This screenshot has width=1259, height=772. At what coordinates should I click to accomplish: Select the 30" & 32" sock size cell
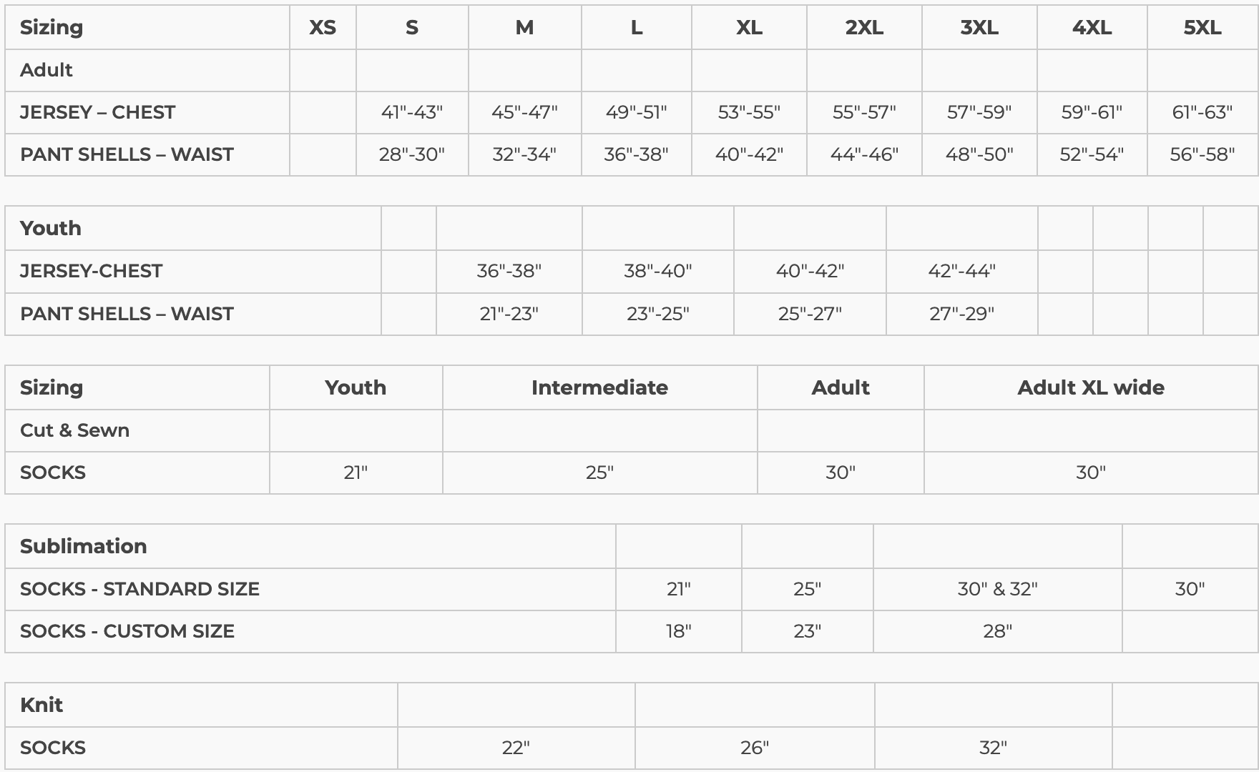pos(997,589)
